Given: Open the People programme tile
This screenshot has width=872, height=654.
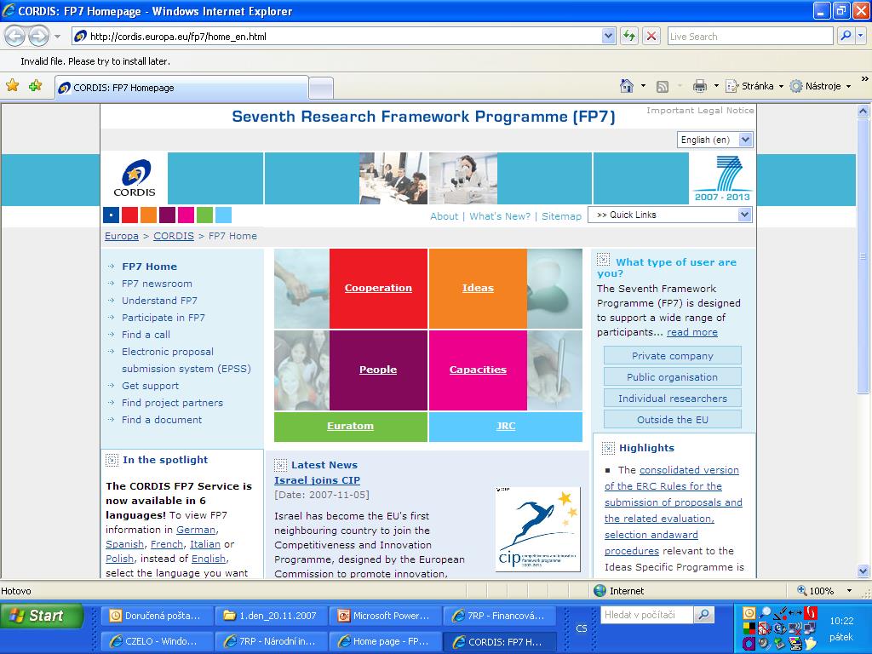Looking at the screenshot, I should pyautogui.click(x=378, y=370).
